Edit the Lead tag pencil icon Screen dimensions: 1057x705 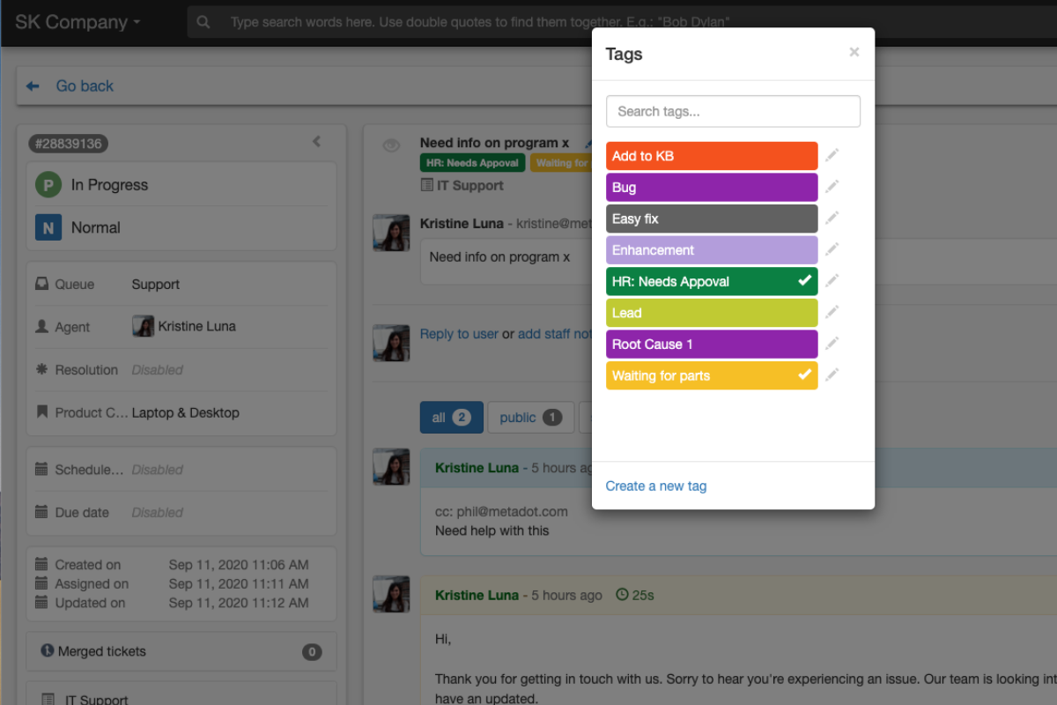pyautogui.click(x=832, y=313)
